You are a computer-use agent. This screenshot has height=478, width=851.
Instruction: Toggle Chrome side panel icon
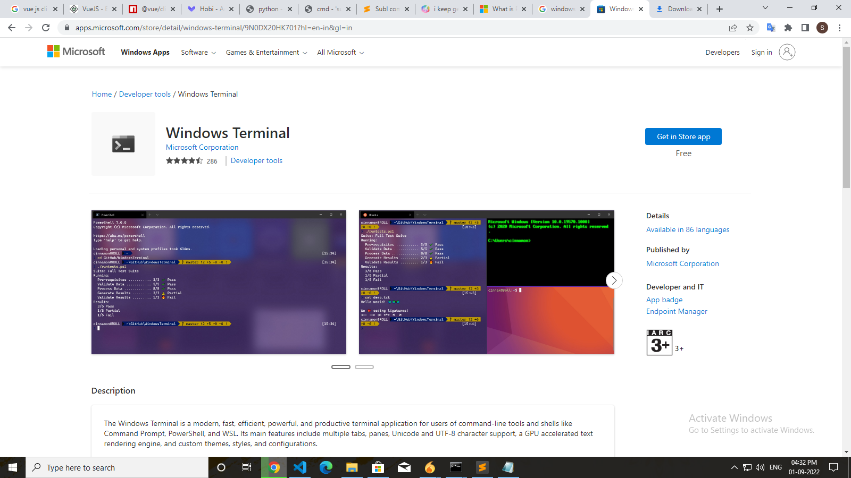coord(805,28)
